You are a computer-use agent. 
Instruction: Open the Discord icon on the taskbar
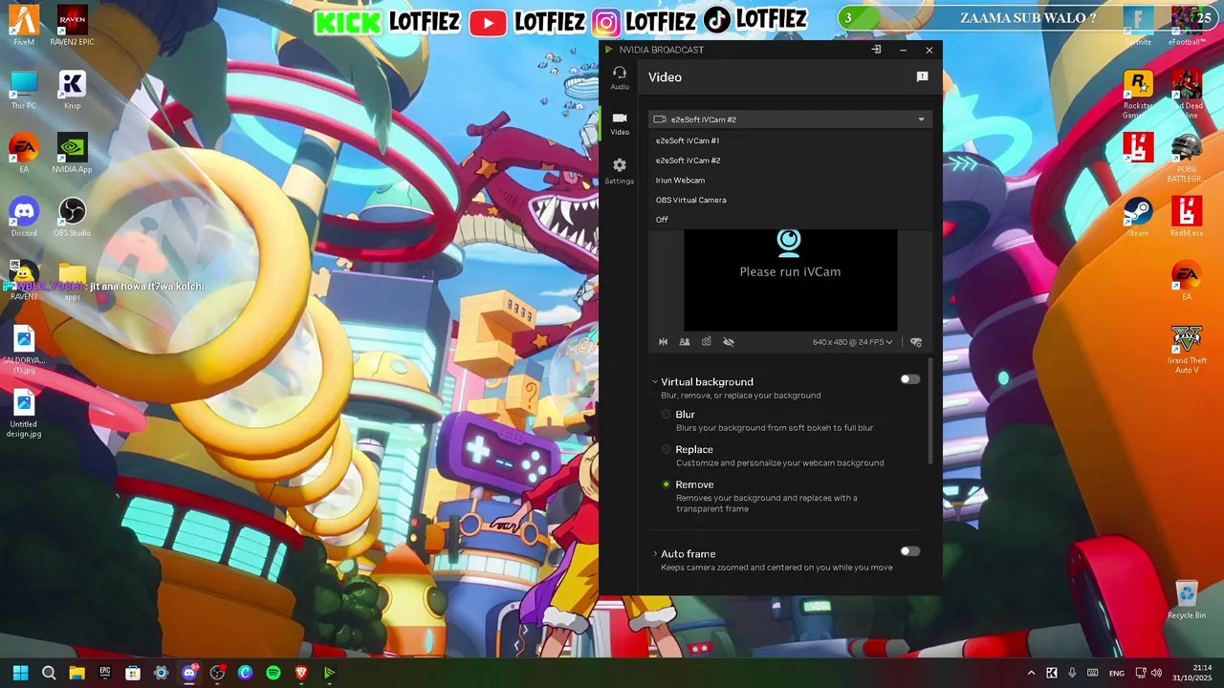tap(189, 673)
